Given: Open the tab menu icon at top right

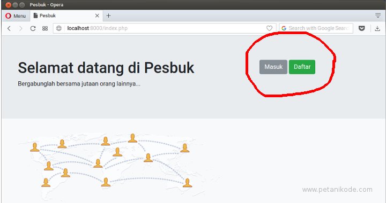Looking at the screenshot, I should point(378,15).
